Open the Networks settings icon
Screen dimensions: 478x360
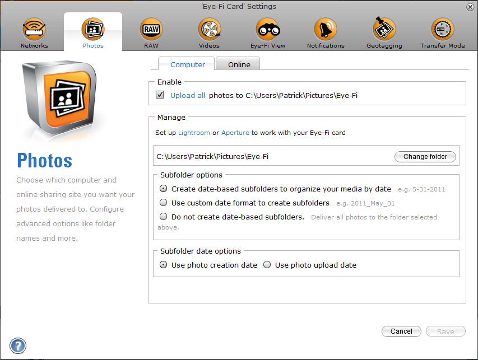point(34,30)
